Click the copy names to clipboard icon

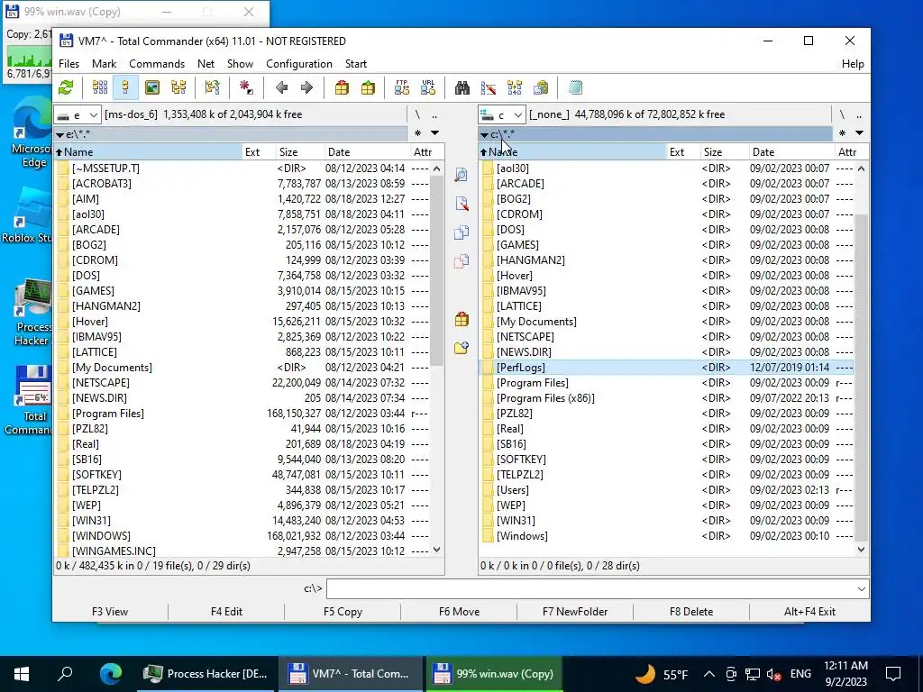[x=541, y=87]
